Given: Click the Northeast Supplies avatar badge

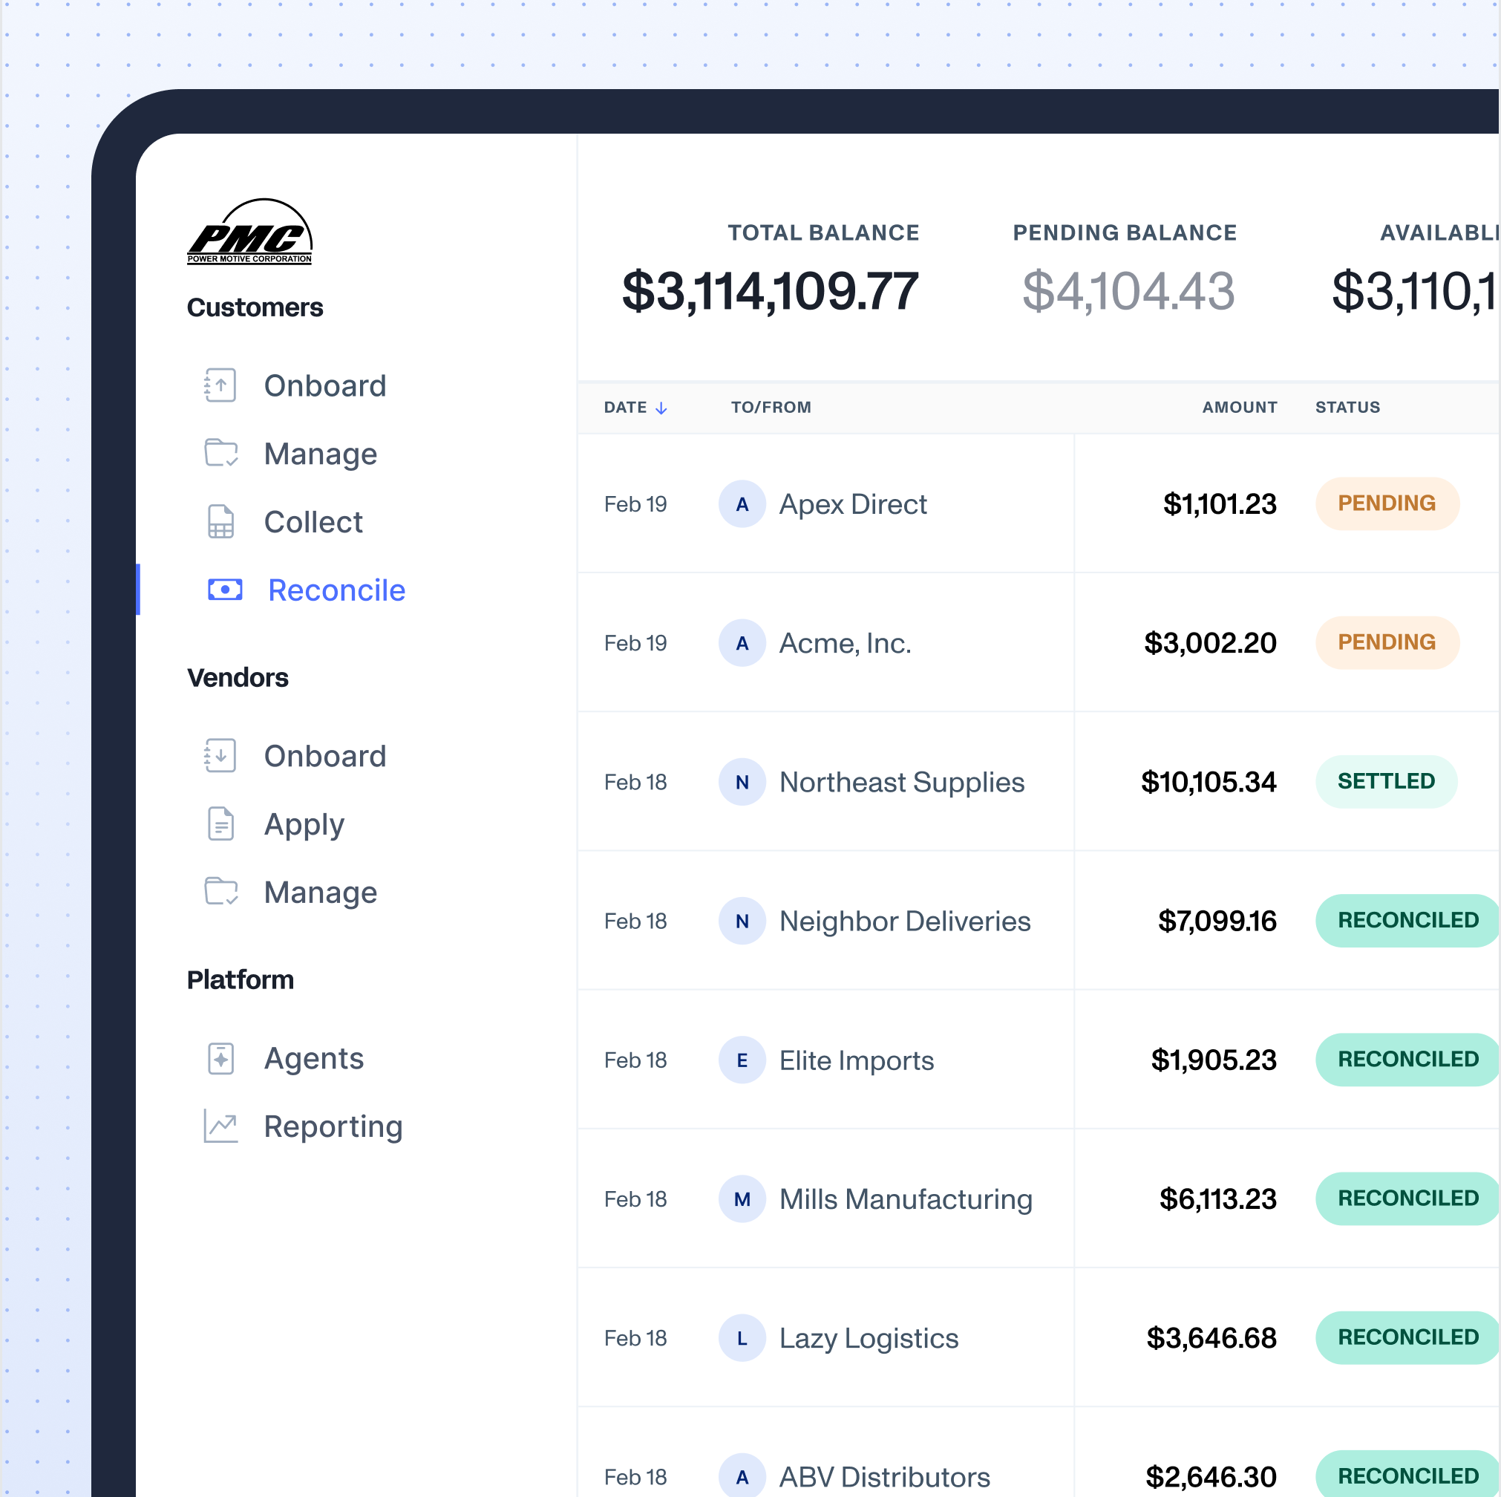Looking at the screenshot, I should pyautogui.click(x=742, y=783).
